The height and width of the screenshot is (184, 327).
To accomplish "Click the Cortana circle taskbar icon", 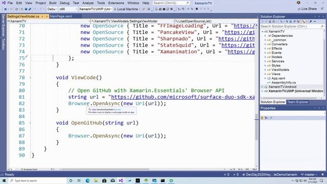I will coord(71,180).
